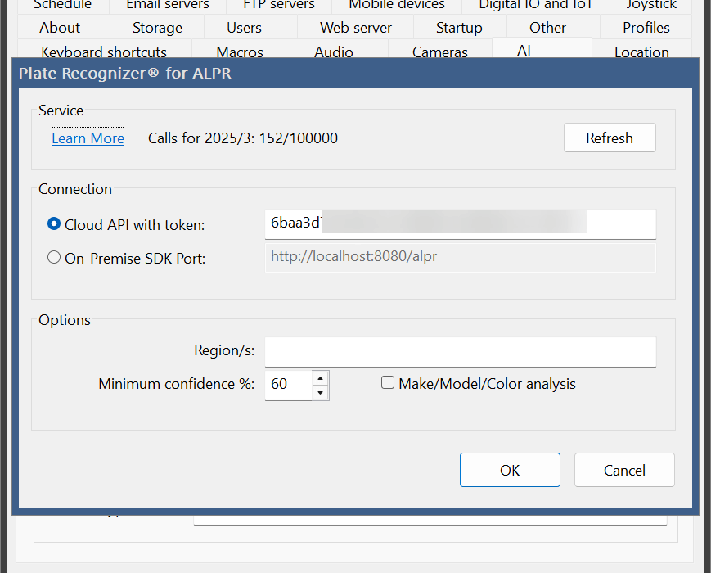Increase minimum confidence with up arrow
Screen dimensions: 711x573
click(x=321, y=378)
